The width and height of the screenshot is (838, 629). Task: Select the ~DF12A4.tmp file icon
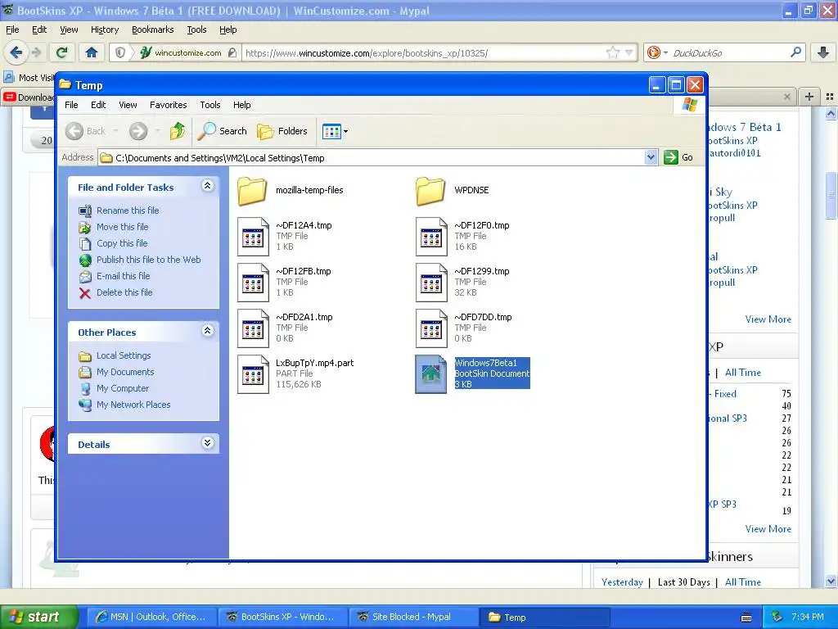(x=253, y=237)
